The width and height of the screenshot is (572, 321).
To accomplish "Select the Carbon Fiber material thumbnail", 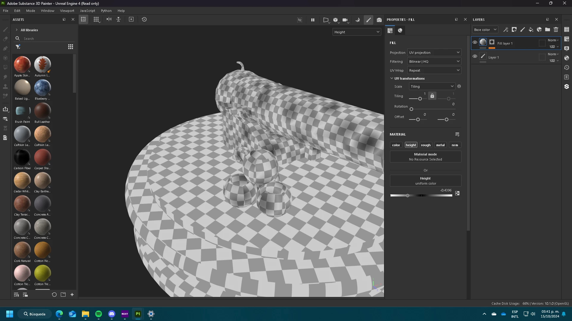I will pos(22,157).
